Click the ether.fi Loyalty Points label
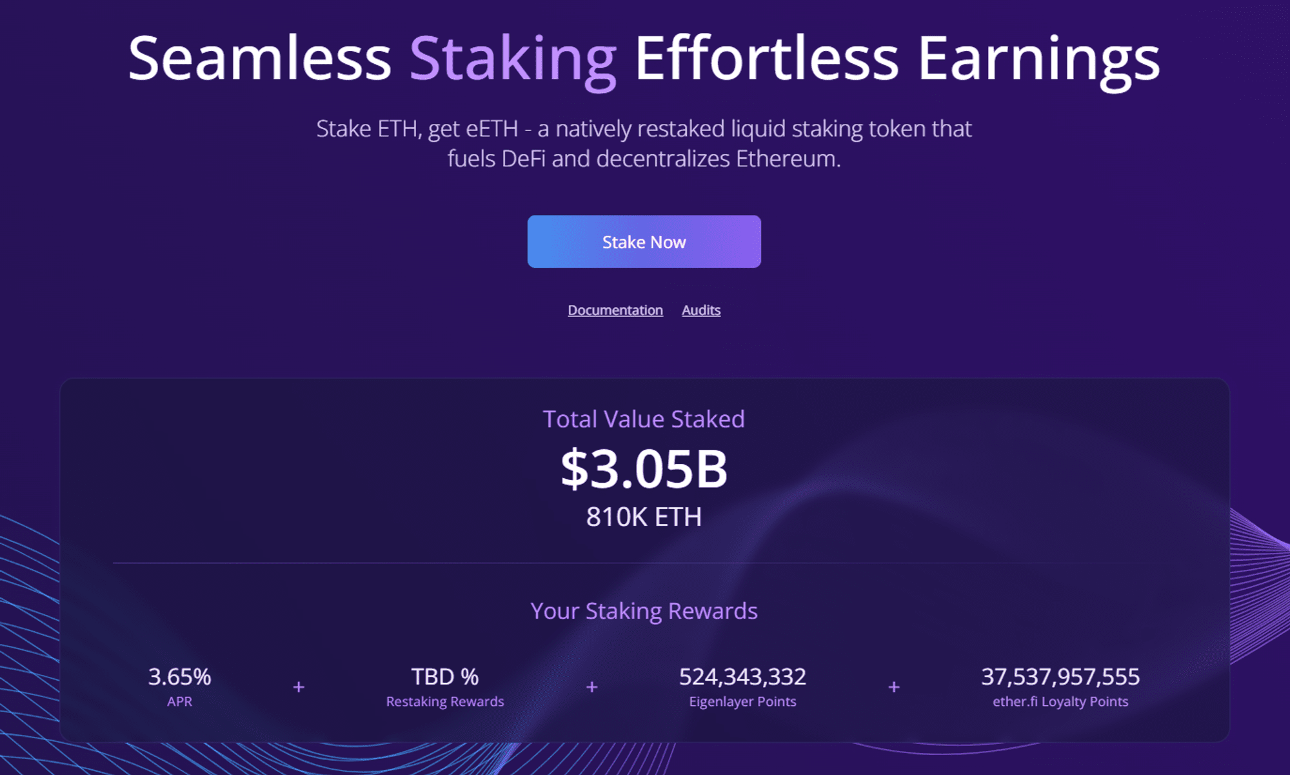 pos(1060,701)
